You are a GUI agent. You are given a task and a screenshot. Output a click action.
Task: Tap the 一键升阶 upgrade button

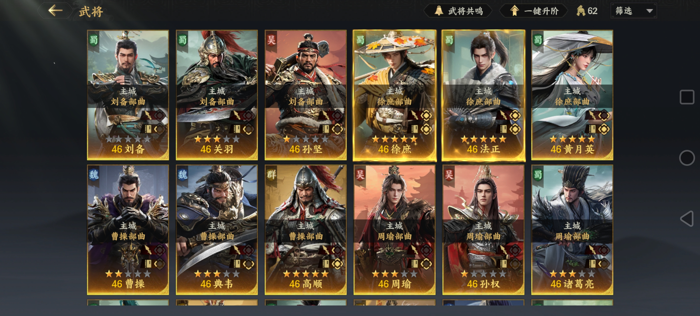click(534, 11)
